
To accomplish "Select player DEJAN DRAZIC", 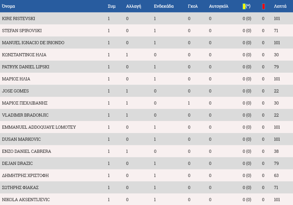I will [17, 163].
